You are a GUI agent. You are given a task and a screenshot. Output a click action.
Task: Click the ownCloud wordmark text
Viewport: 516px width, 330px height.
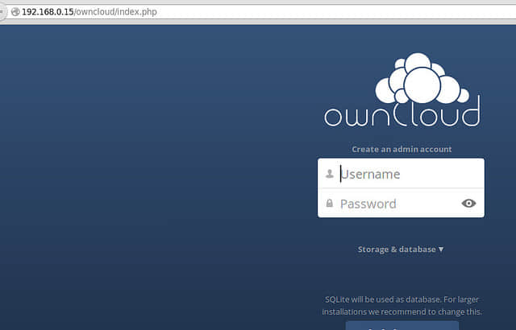402,112
